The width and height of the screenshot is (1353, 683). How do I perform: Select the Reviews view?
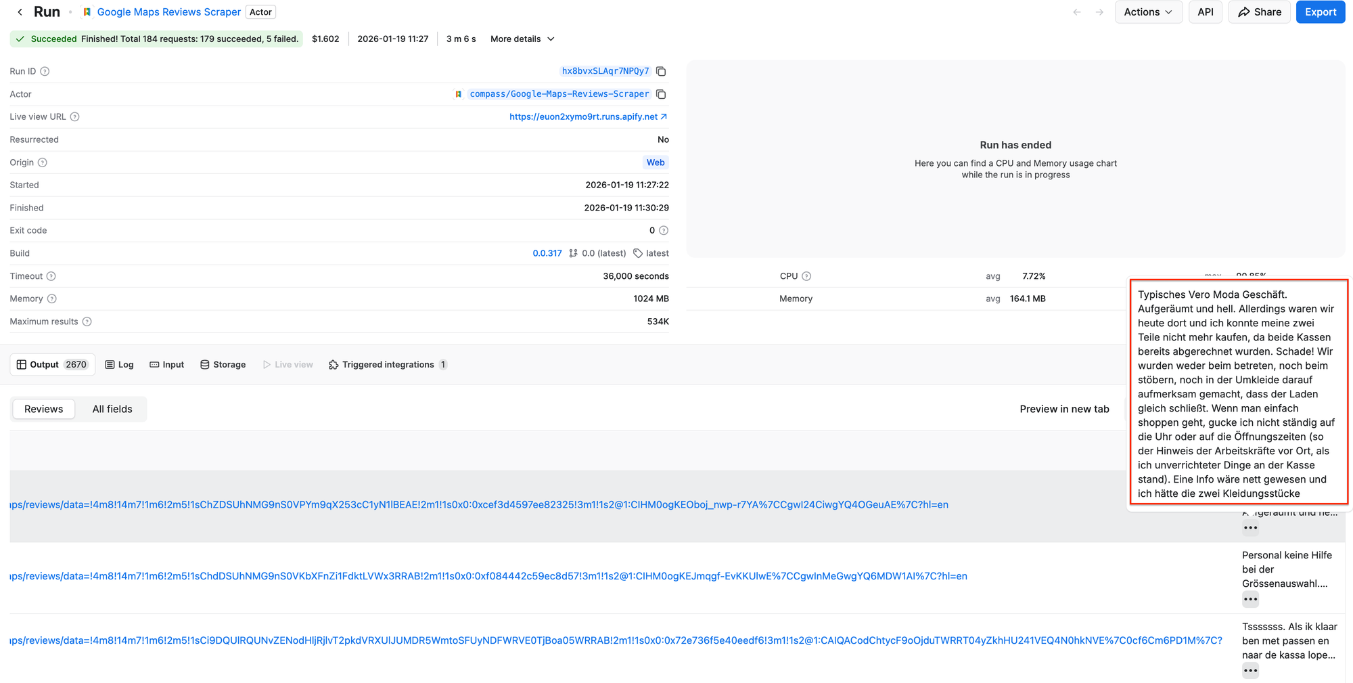coord(43,409)
